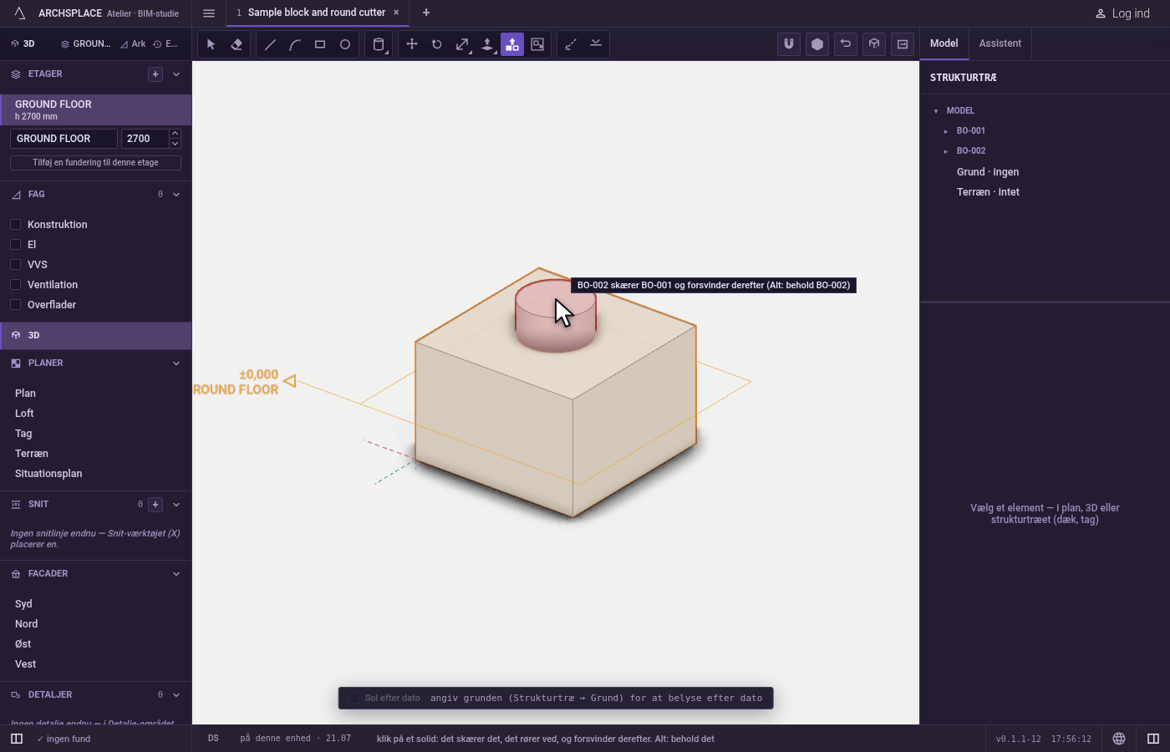Toggle the Sol efter dato checkbox

tap(354, 698)
